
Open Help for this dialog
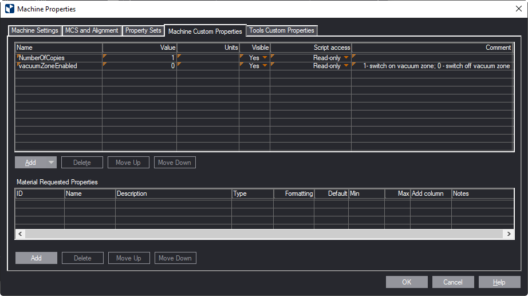(499, 282)
